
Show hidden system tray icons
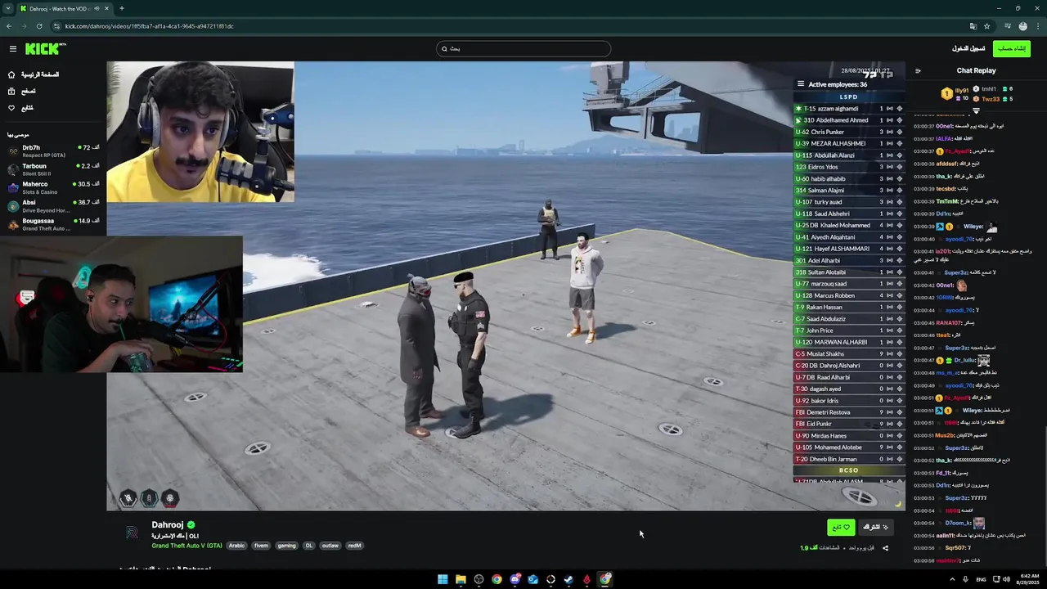pos(951,579)
